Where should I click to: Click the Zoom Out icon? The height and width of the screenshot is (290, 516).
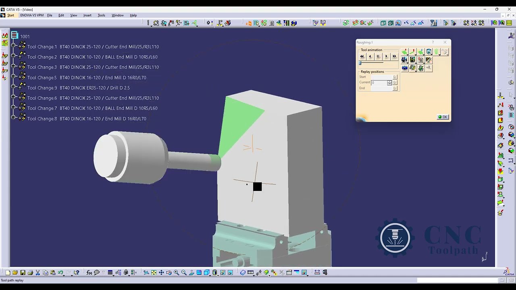point(184,273)
